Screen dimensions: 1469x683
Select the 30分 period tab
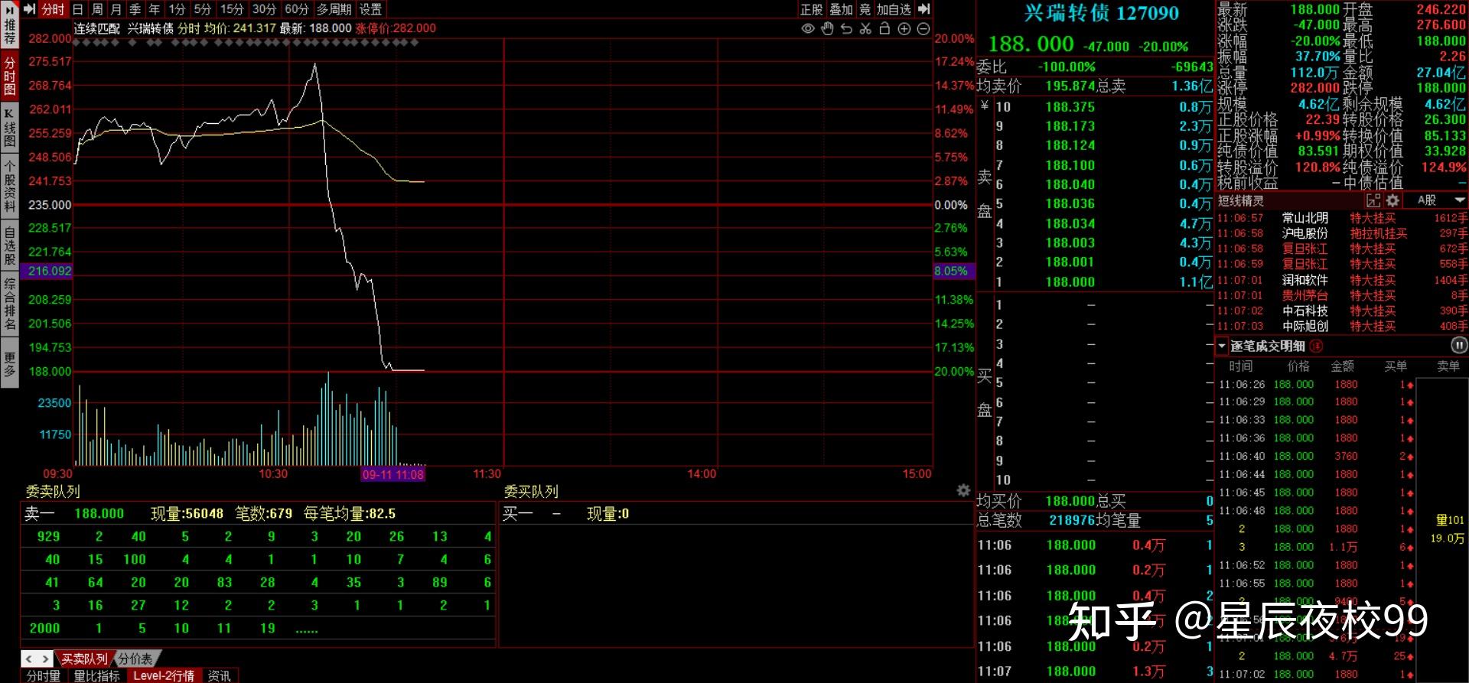(264, 9)
